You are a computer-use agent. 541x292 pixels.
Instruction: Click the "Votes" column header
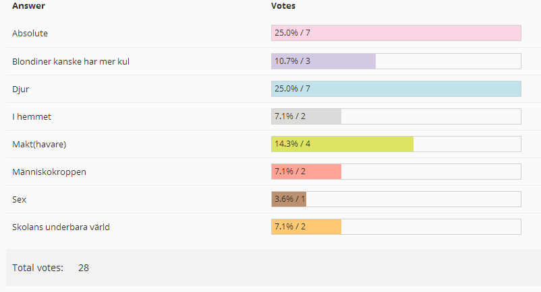(x=283, y=6)
